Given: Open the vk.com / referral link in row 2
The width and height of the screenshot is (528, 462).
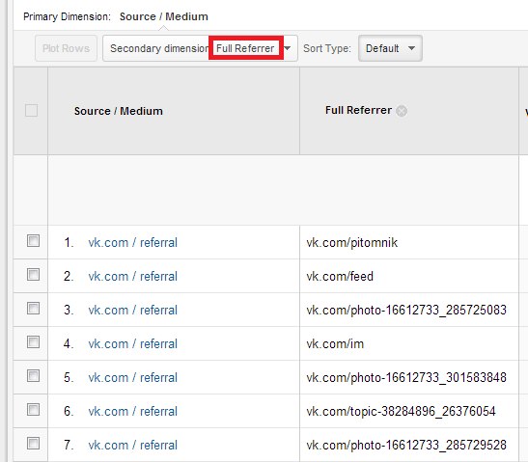Looking at the screenshot, I should tap(132, 276).
